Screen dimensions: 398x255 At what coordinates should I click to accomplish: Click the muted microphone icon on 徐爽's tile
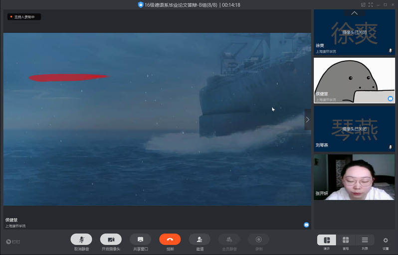(391, 51)
